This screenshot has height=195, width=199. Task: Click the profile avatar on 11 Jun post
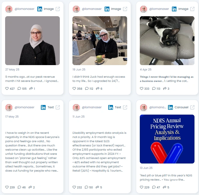[x=76, y=107]
